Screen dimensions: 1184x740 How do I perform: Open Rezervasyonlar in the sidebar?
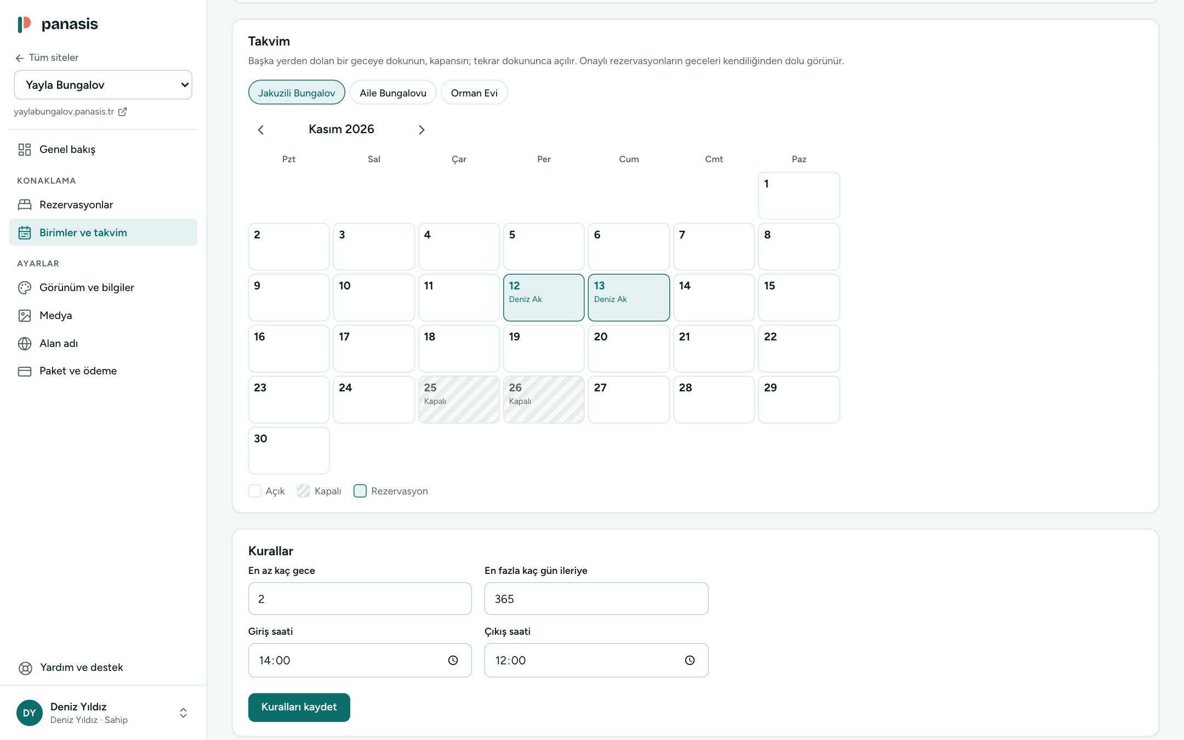tap(103, 205)
